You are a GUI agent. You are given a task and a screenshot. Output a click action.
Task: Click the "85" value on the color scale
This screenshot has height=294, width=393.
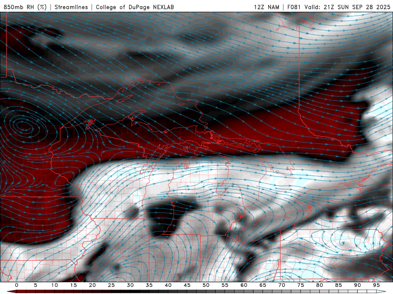point(338,285)
